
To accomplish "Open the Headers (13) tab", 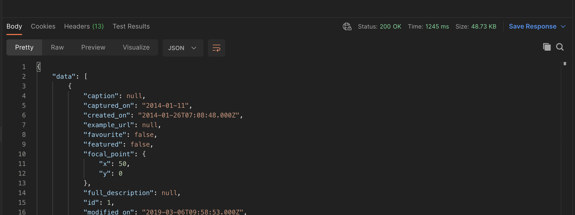I will [x=84, y=26].
